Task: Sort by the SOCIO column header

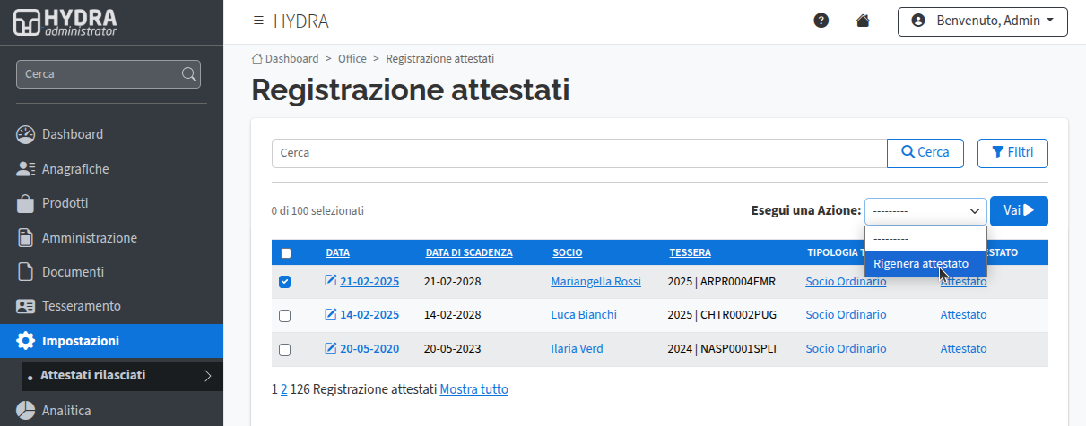Action: (x=568, y=252)
